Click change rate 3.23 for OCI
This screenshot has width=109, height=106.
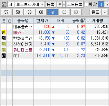click(81, 56)
